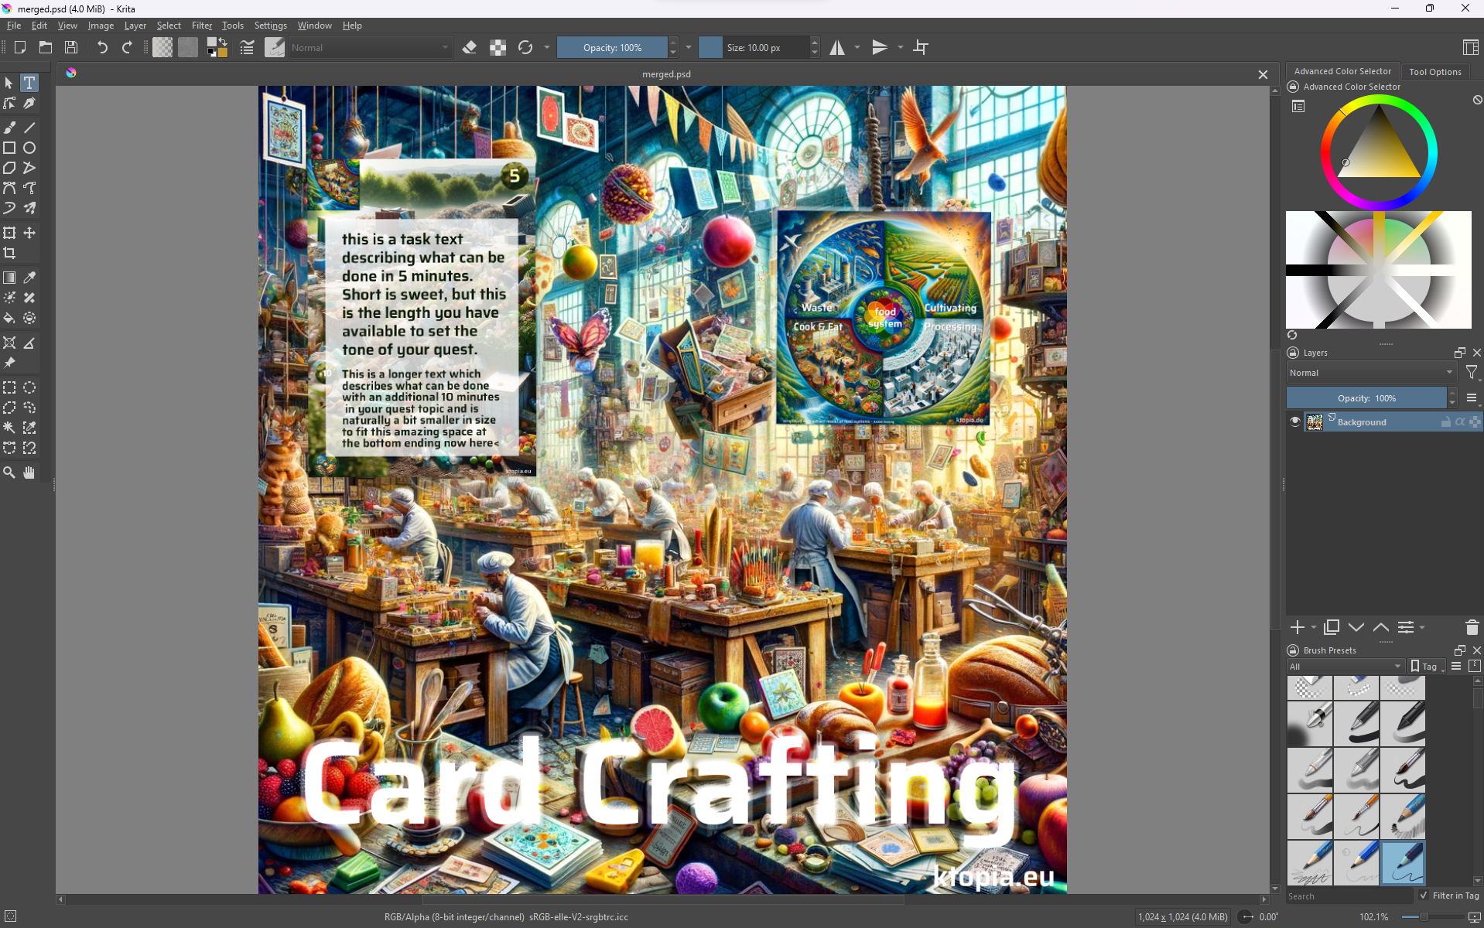Create a new document from toolbar

coord(20,47)
